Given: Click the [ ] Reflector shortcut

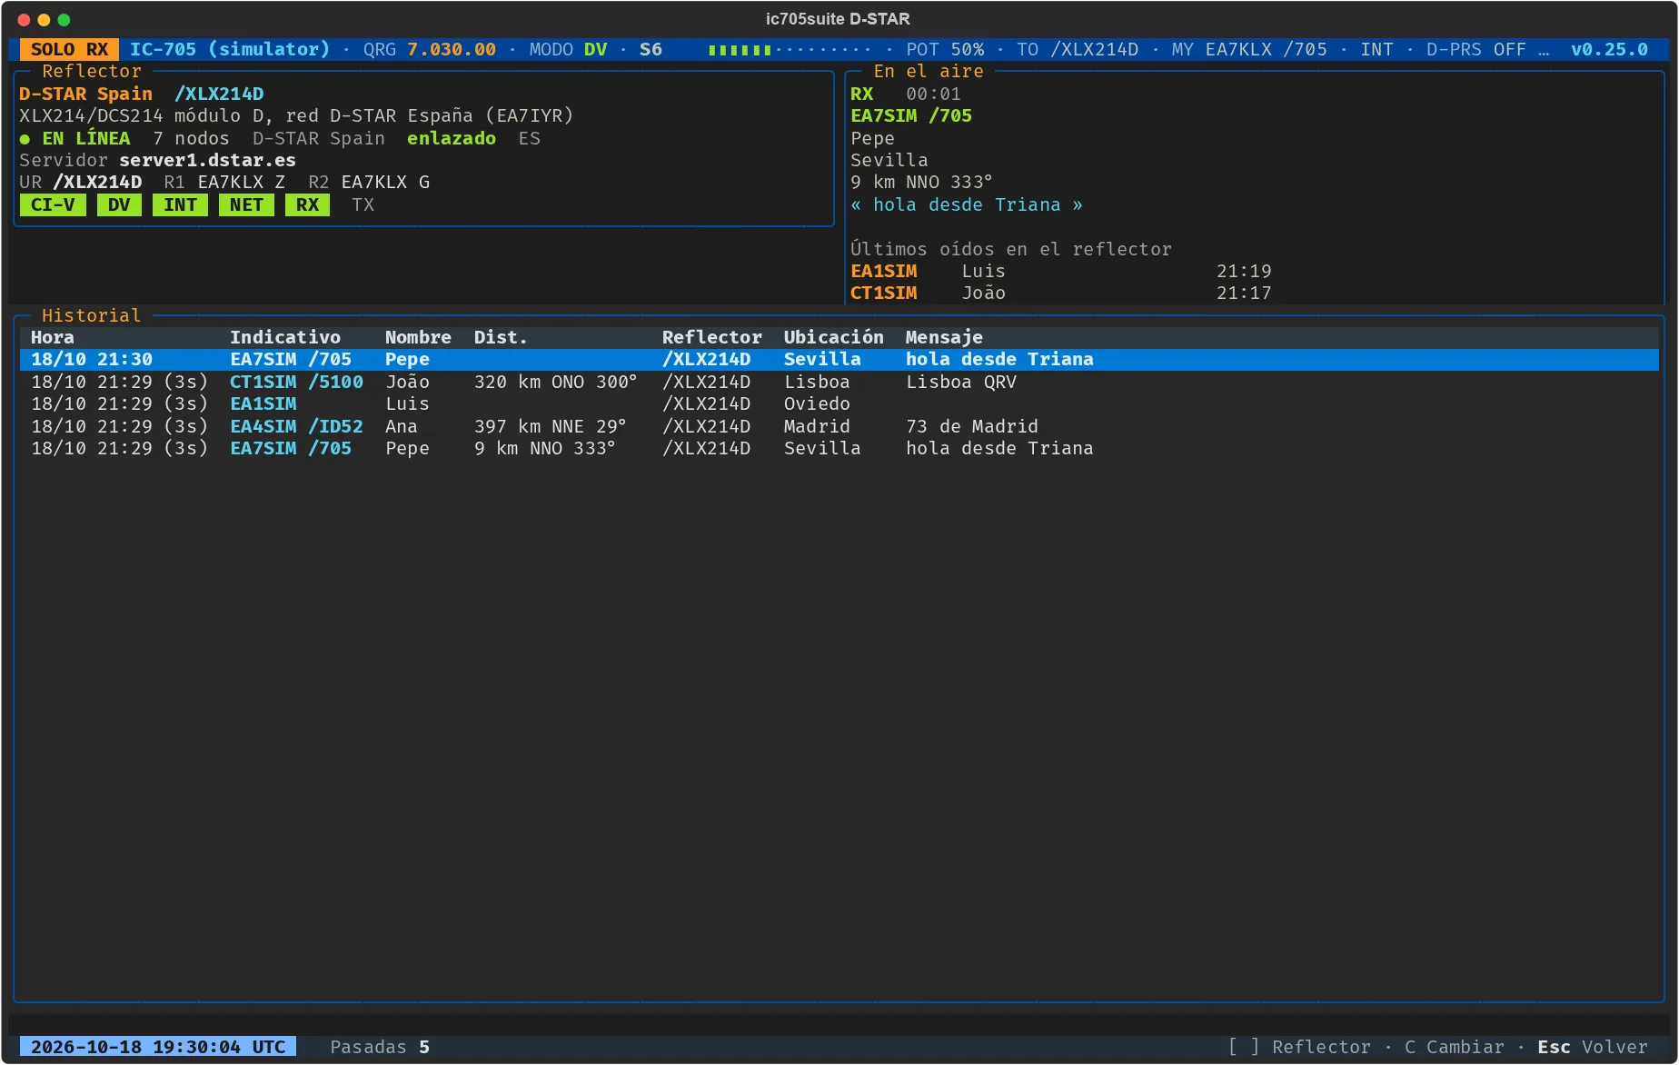Looking at the screenshot, I should [1299, 1047].
